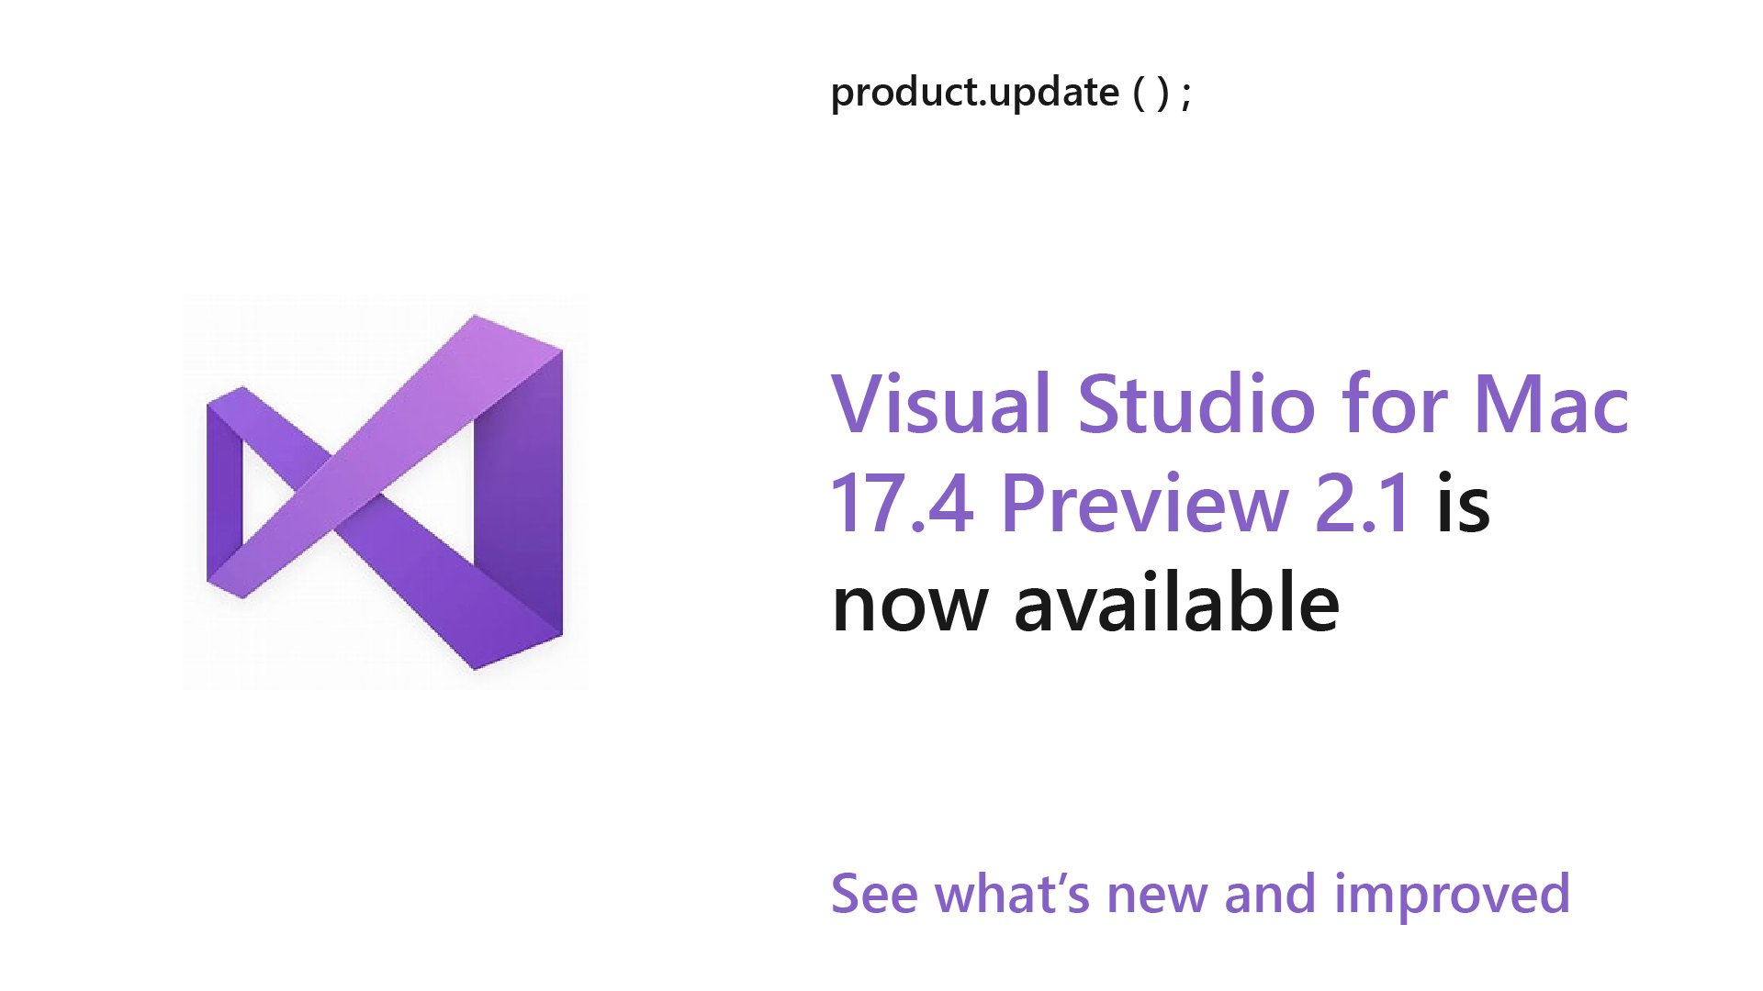Click the word now in the headline

click(x=910, y=606)
